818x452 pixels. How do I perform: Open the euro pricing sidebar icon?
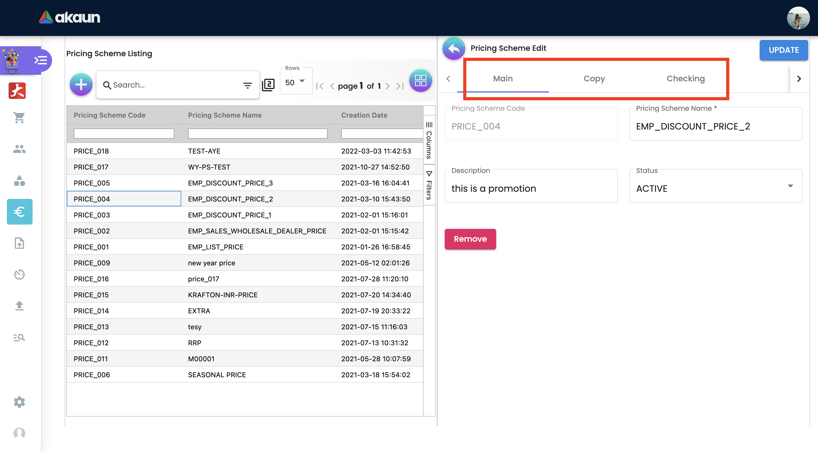pyautogui.click(x=19, y=212)
